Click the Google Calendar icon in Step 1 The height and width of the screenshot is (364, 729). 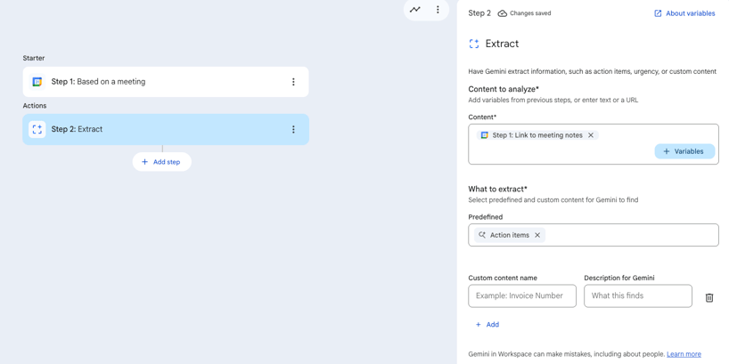37,82
